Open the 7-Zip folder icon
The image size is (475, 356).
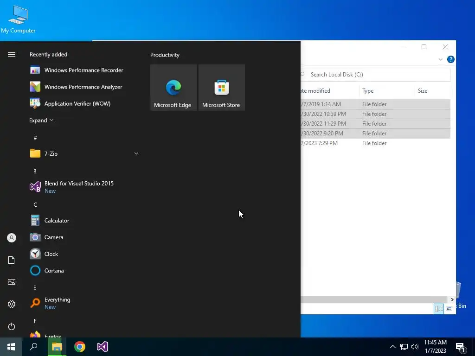(35, 153)
